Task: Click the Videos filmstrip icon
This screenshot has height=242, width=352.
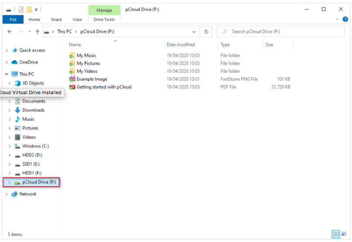Action: point(17,137)
